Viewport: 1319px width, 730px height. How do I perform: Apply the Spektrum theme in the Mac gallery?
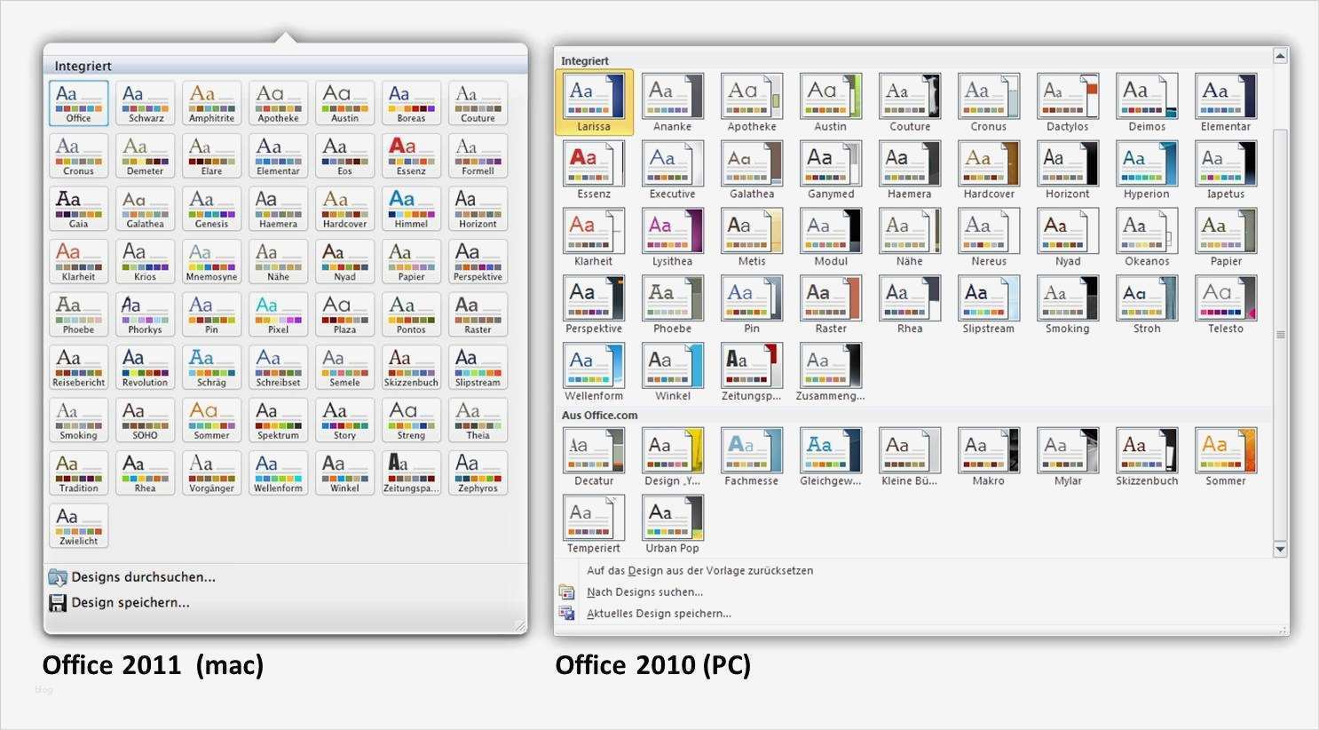tap(279, 420)
